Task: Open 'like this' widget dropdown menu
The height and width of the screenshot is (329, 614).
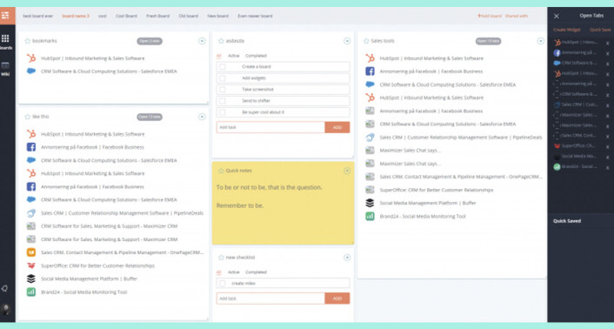Action: coord(202,117)
